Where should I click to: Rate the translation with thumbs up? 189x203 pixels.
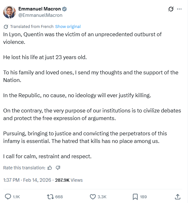[x=50, y=168]
